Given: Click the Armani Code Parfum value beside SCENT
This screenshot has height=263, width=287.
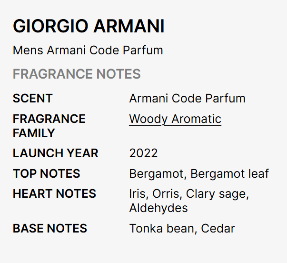Looking at the screenshot, I should tap(187, 99).
